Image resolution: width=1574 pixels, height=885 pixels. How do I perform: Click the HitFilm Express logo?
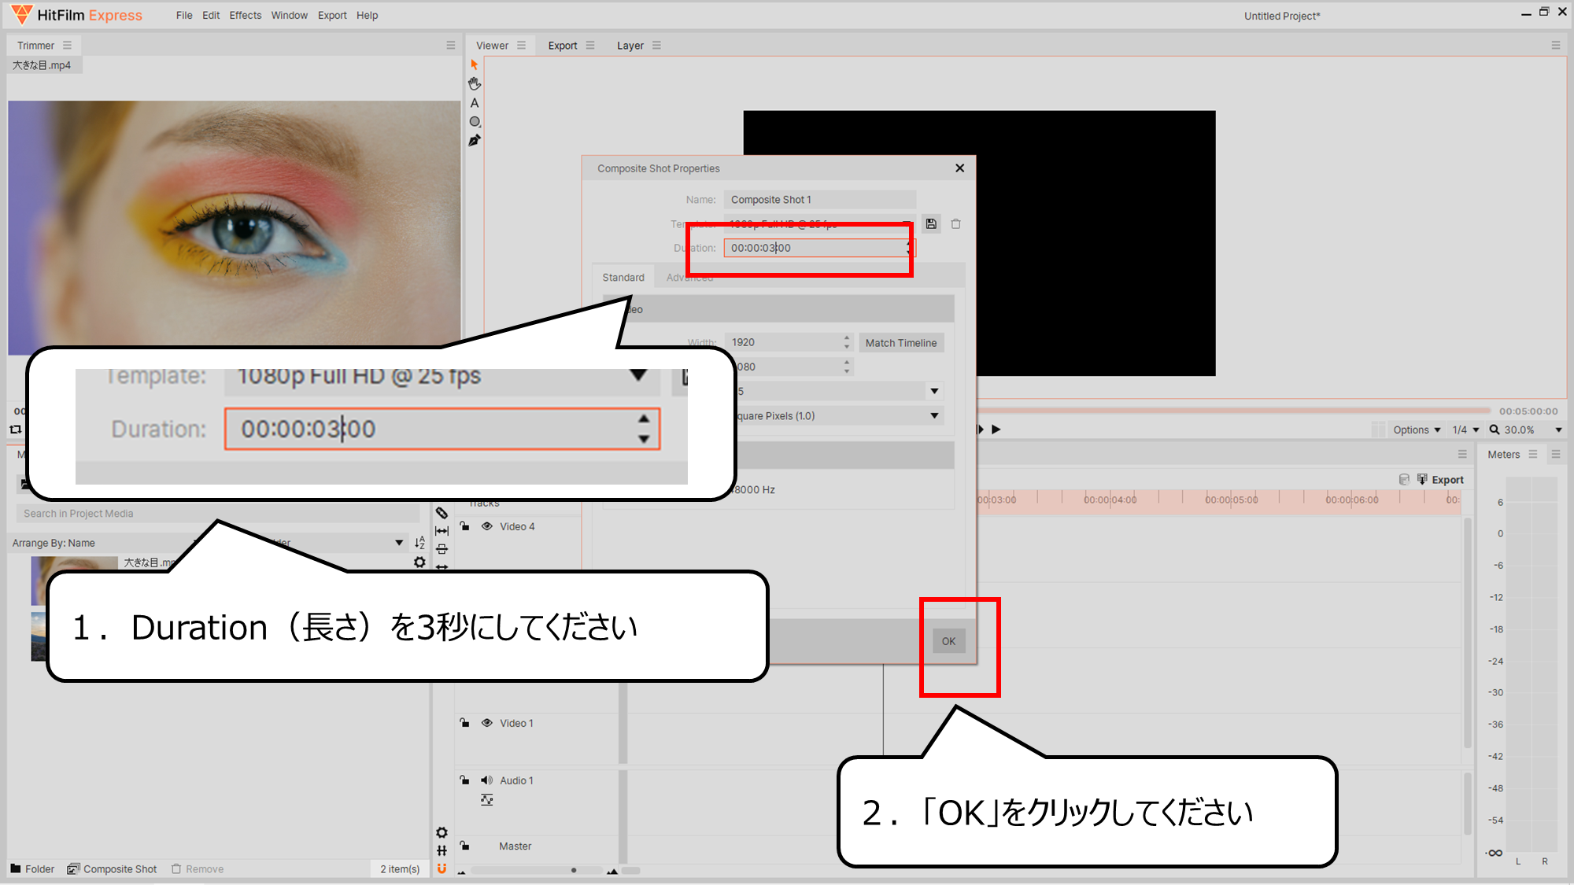[x=77, y=15]
